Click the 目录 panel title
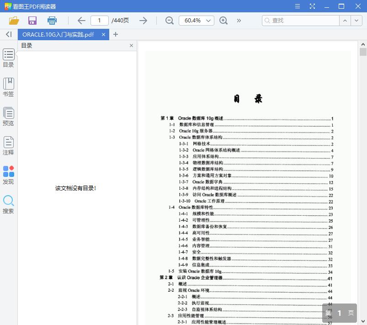 coord(27,45)
